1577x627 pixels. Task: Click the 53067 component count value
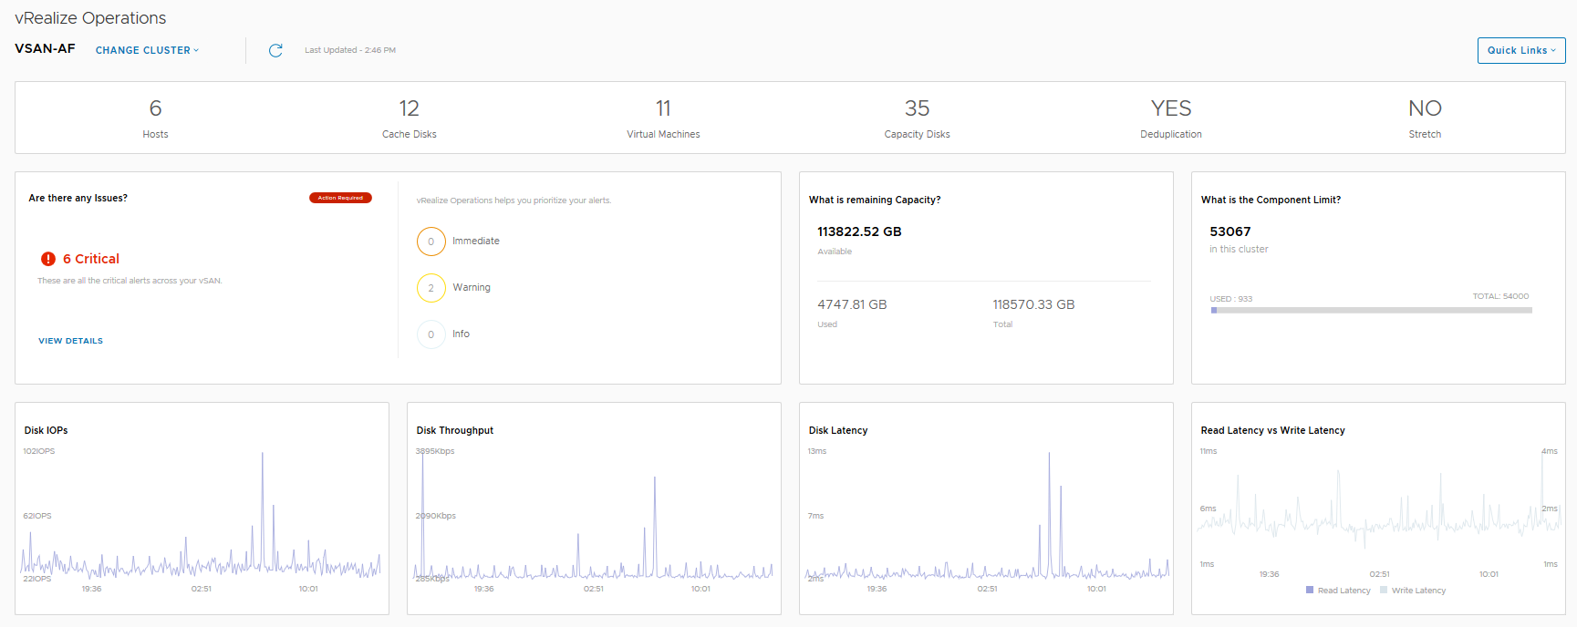tap(1230, 231)
